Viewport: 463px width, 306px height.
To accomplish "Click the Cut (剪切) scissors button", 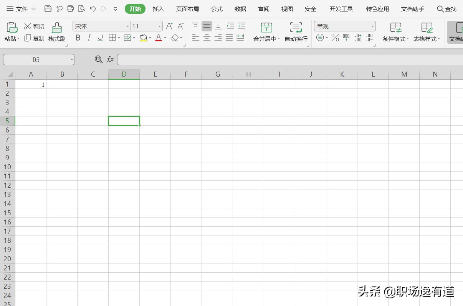I will click(34, 26).
